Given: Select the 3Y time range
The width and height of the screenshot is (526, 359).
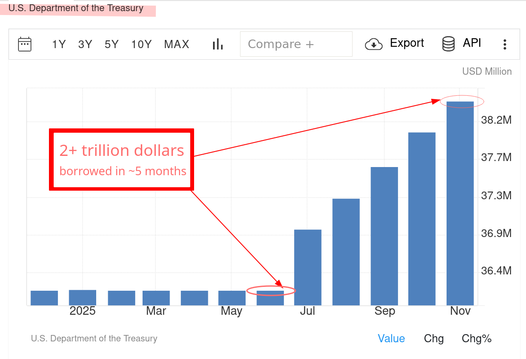Looking at the screenshot, I should tap(85, 44).
